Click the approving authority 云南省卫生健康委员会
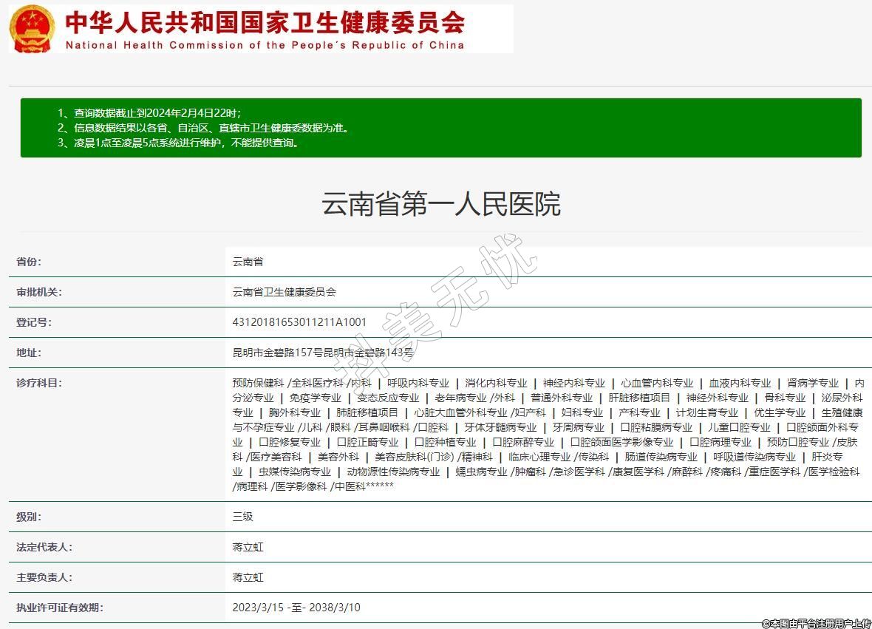The height and width of the screenshot is (629, 872). coord(284,292)
